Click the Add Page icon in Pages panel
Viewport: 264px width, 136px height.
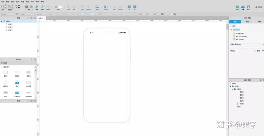pyautogui.click(x=29, y=18)
